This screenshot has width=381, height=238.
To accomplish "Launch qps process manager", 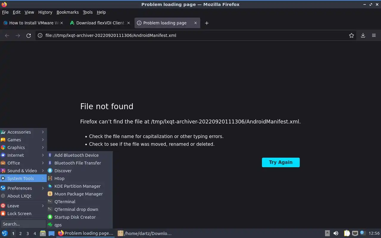I will pos(80,225).
